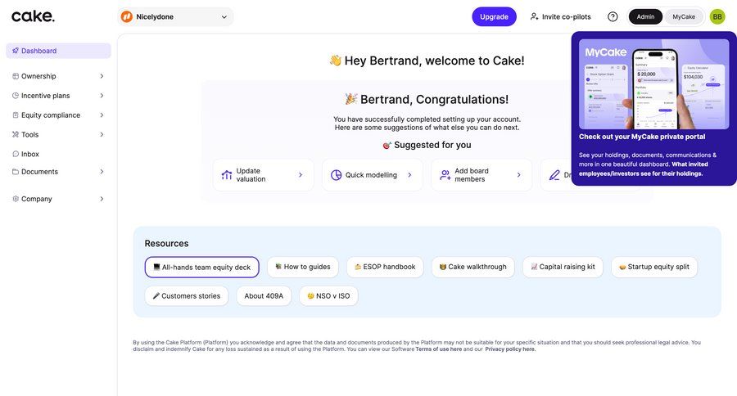Image resolution: width=737 pixels, height=396 pixels.
Task: Click the help question mark icon
Action: [613, 16]
